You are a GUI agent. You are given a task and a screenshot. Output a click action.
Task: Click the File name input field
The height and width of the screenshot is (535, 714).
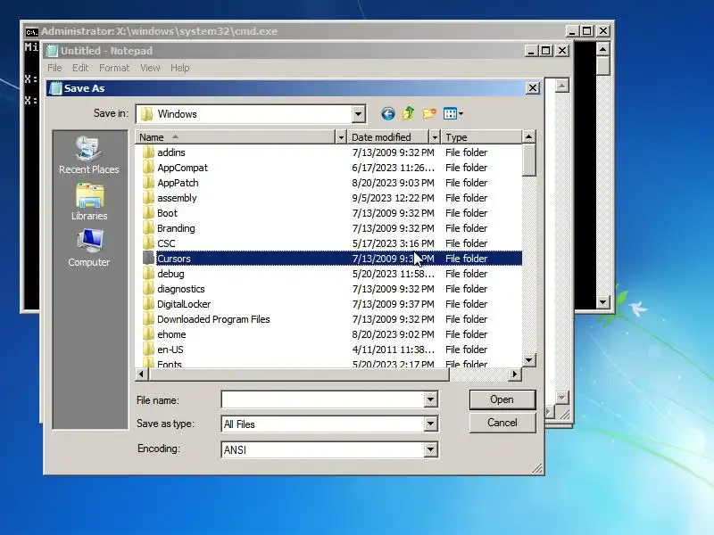coord(322,399)
